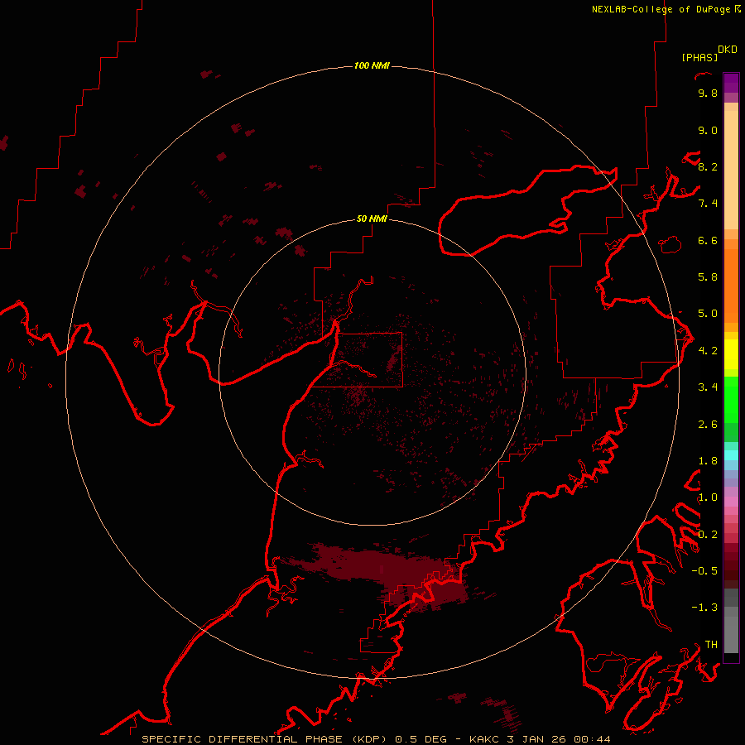The height and width of the screenshot is (745, 745).
Task: Click the 7.4 value on color scale
Action: pyautogui.click(x=708, y=204)
